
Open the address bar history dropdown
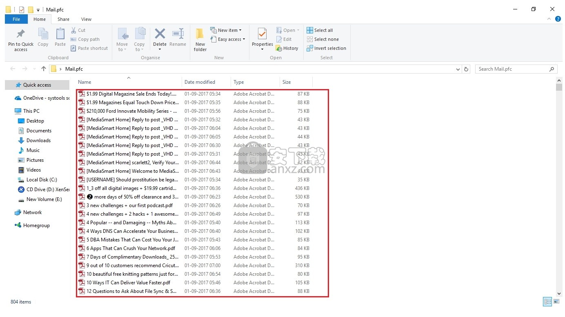coord(458,69)
